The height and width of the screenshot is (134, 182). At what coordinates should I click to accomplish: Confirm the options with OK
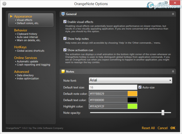173,128
